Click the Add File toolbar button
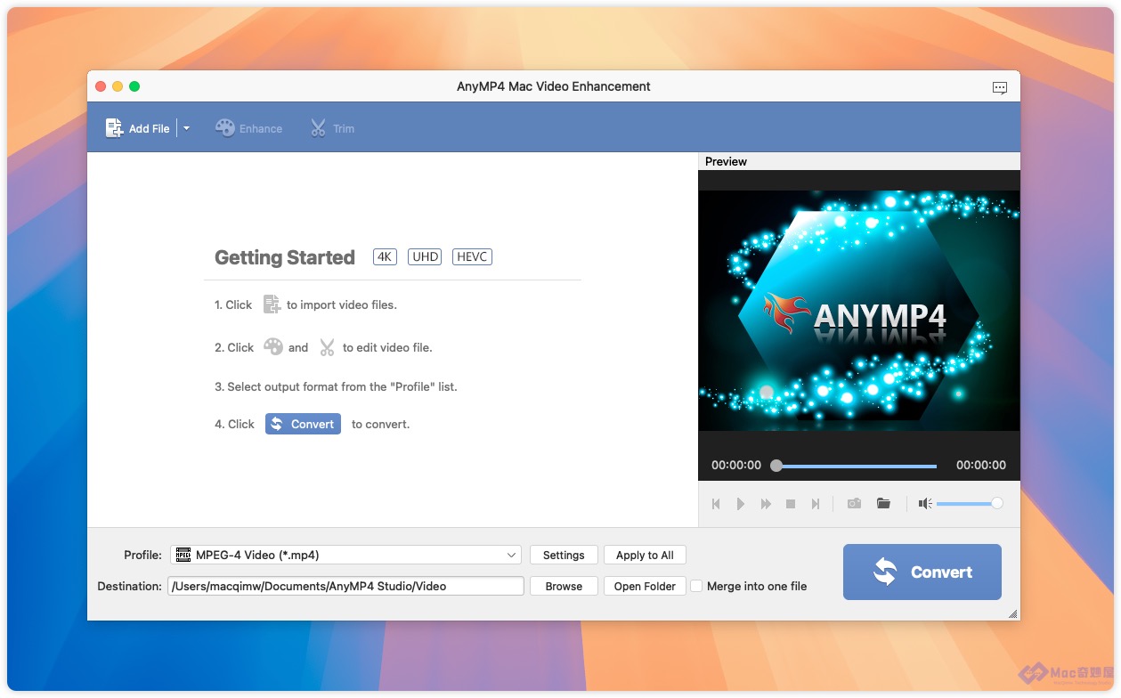The width and height of the screenshot is (1121, 698). (x=138, y=128)
